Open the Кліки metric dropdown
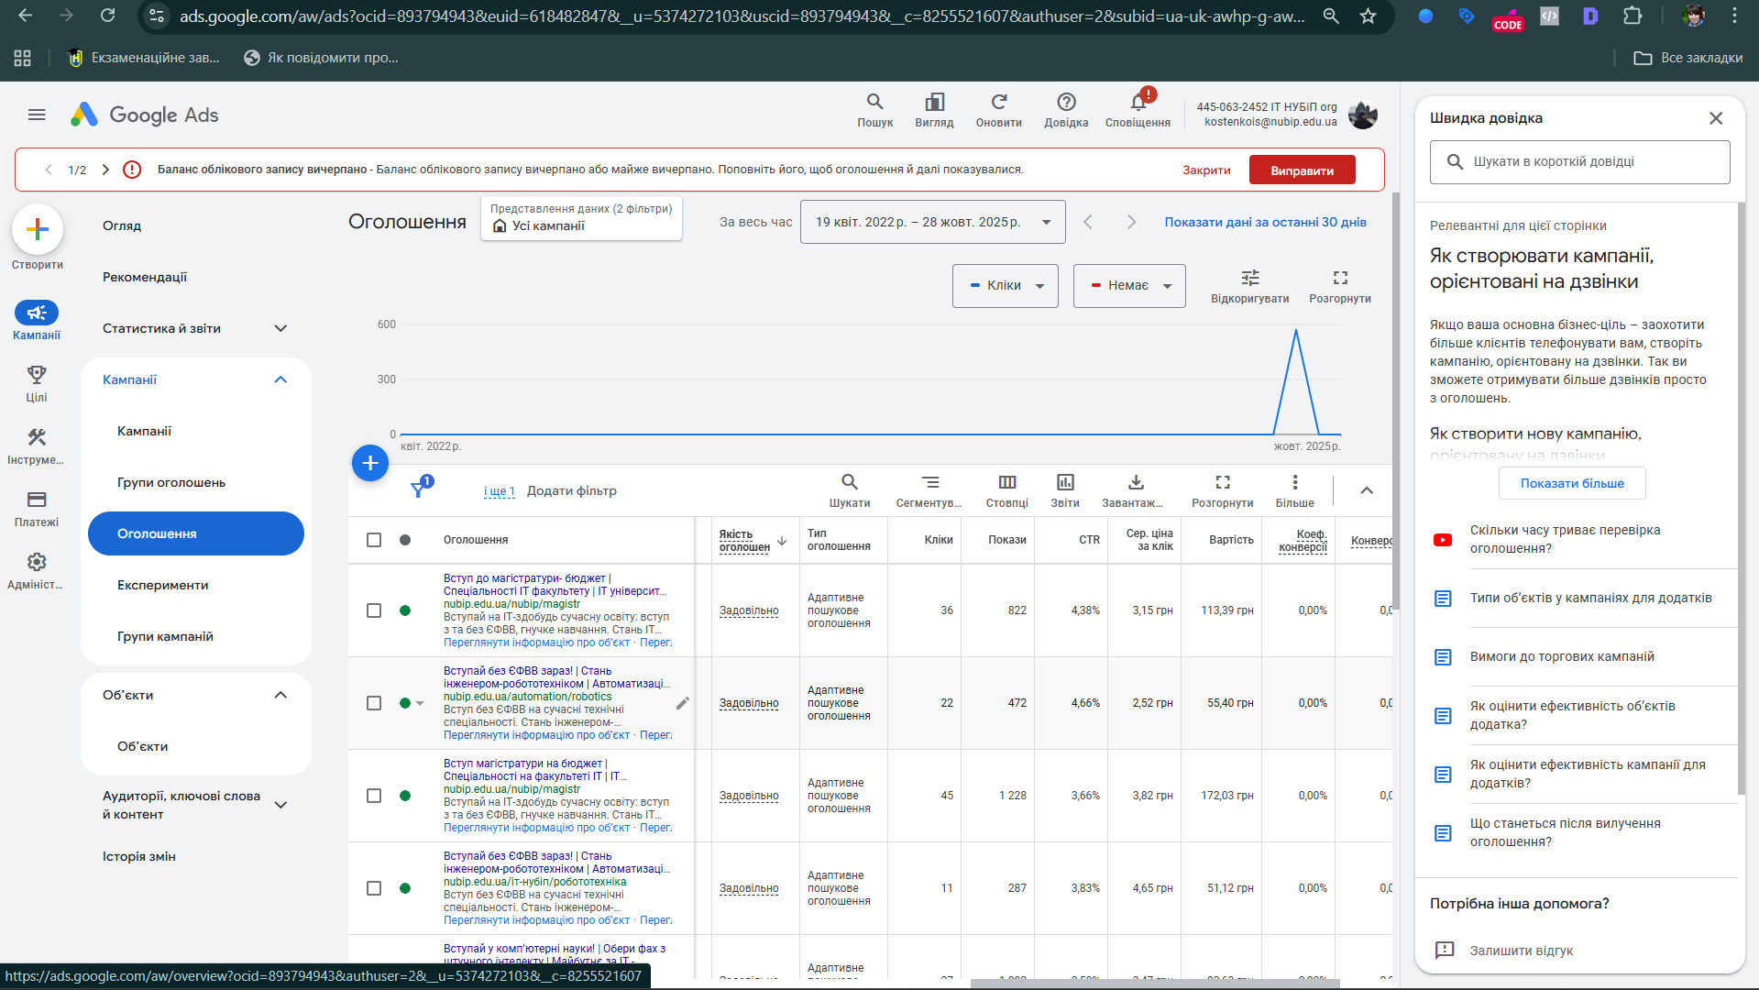This screenshot has width=1759, height=990. click(1005, 286)
